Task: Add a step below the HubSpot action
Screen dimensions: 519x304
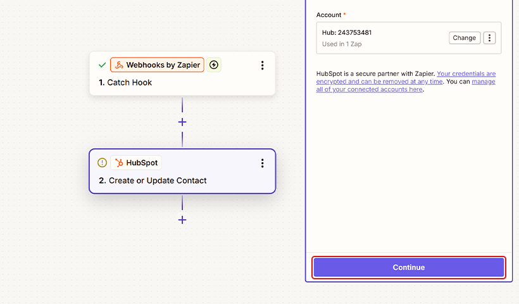Action: pos(182,220)
